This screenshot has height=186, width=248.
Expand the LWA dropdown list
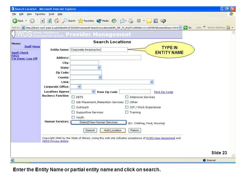point(152,82)
